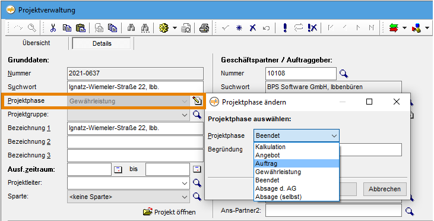Click the second binoculars find-next icon

click(145, 28)
